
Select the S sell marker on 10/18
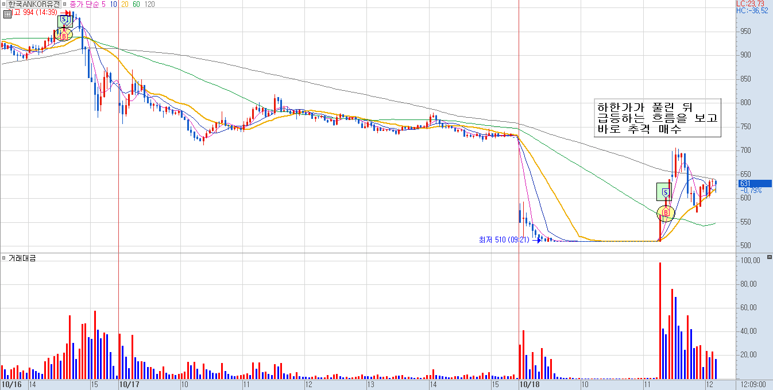pyautogui.click(x=664, y=192)
